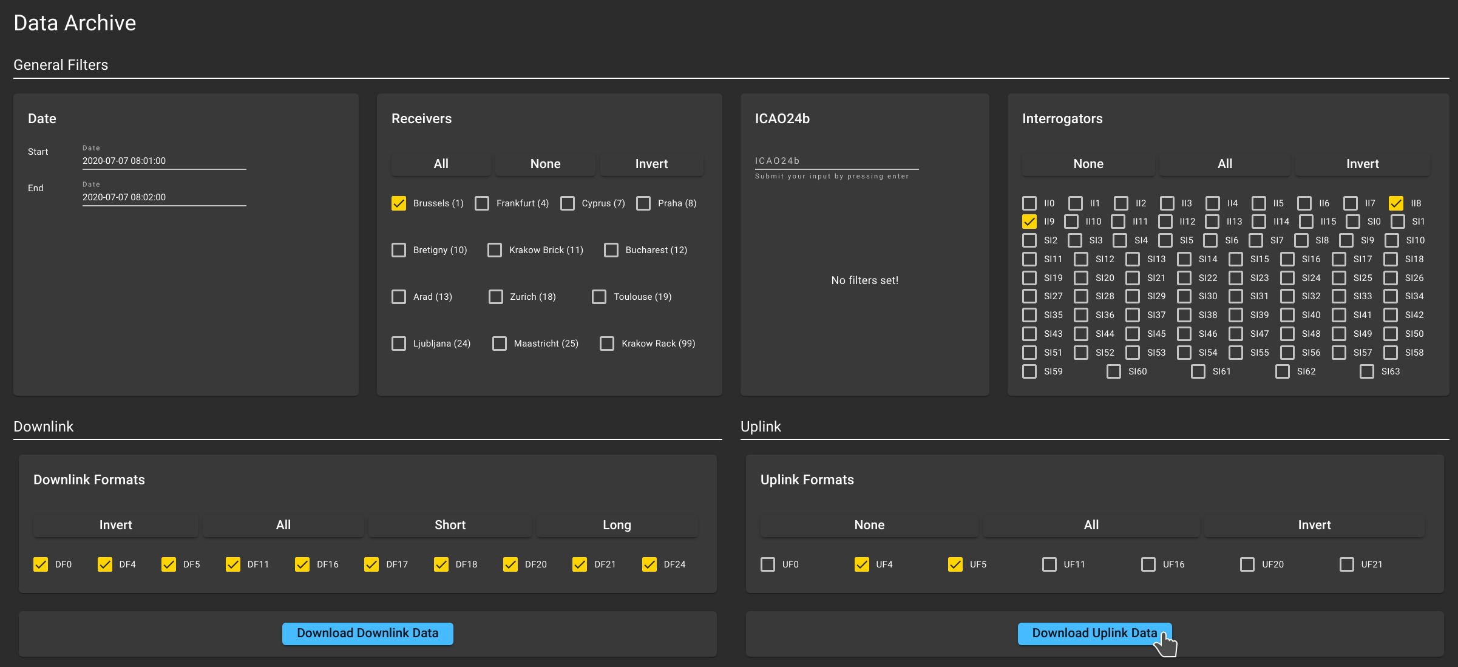
Task: Tick Krakow Rack (99) checkbox
Action: click(607, 344)
